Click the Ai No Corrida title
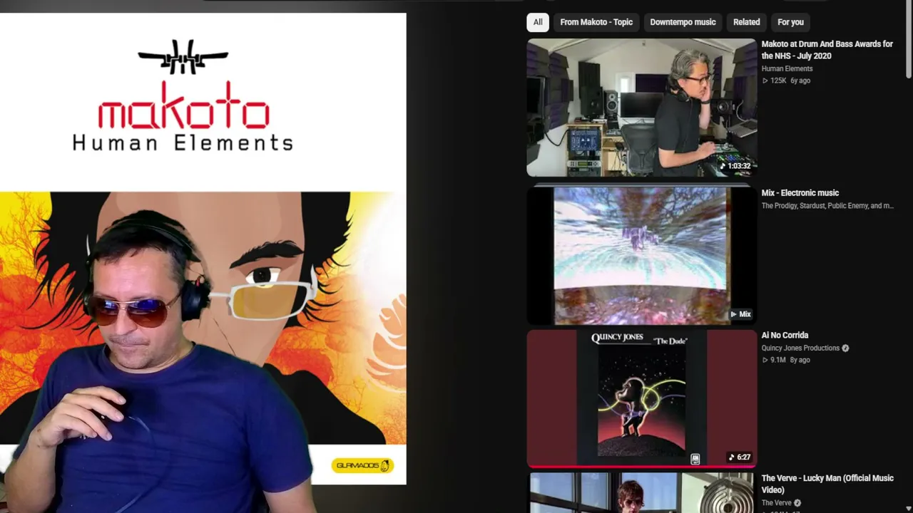913x513 pixels. point(785,336)
